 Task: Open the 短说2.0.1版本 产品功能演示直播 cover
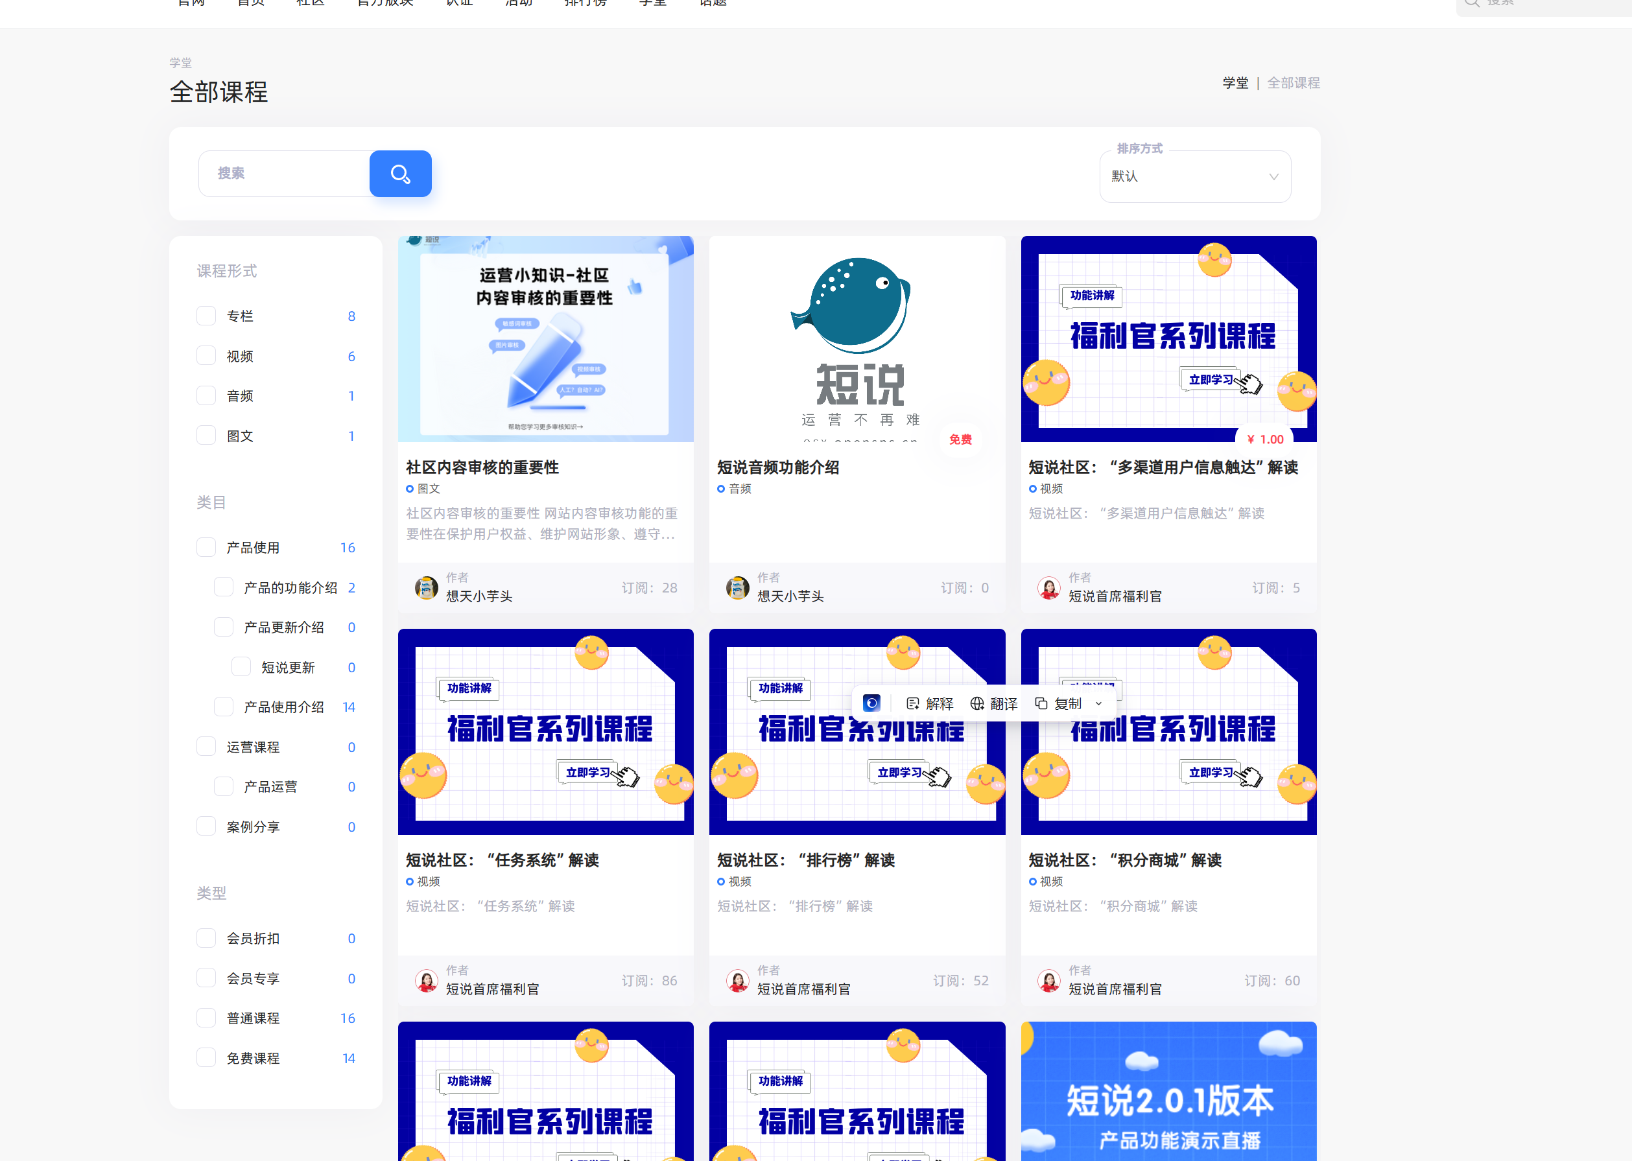tap(1169, 1091)
